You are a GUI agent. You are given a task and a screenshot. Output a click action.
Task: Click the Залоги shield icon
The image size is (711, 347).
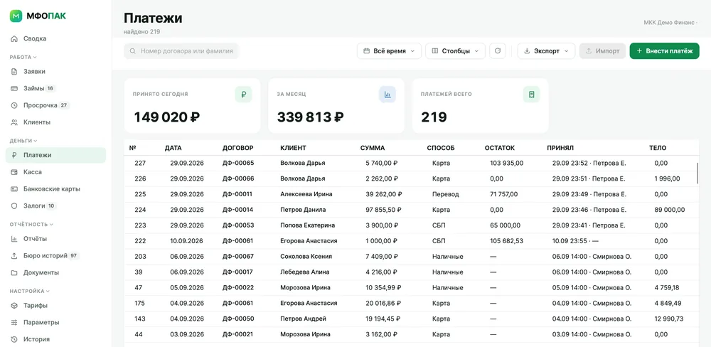(x=14, y=206)
